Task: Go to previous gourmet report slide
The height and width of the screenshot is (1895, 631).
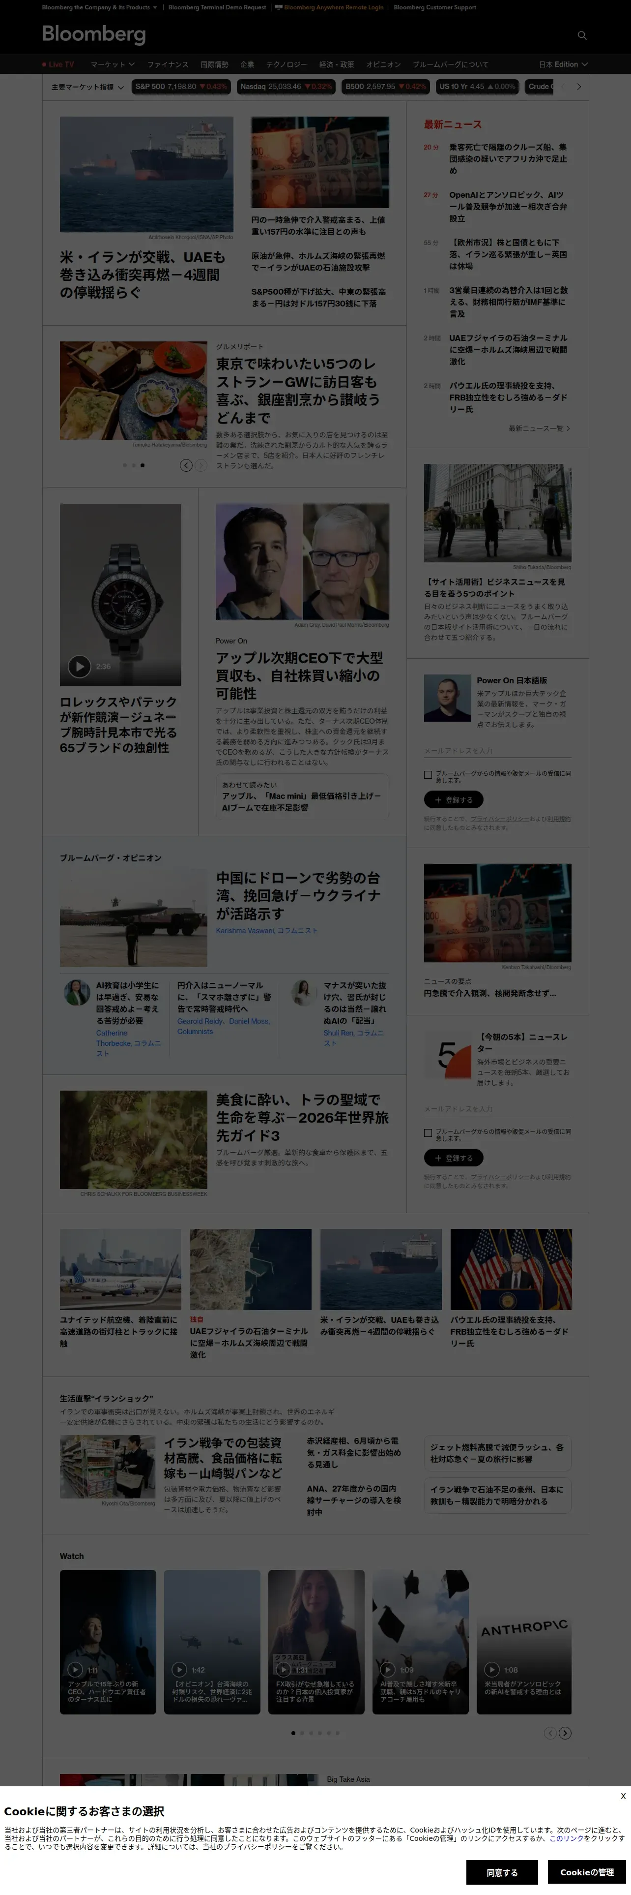Action: [186, 466]
